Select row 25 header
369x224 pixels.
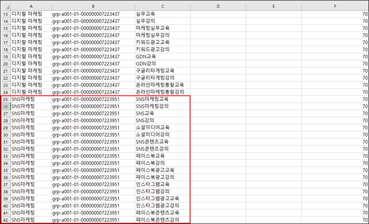coord(6,99)
